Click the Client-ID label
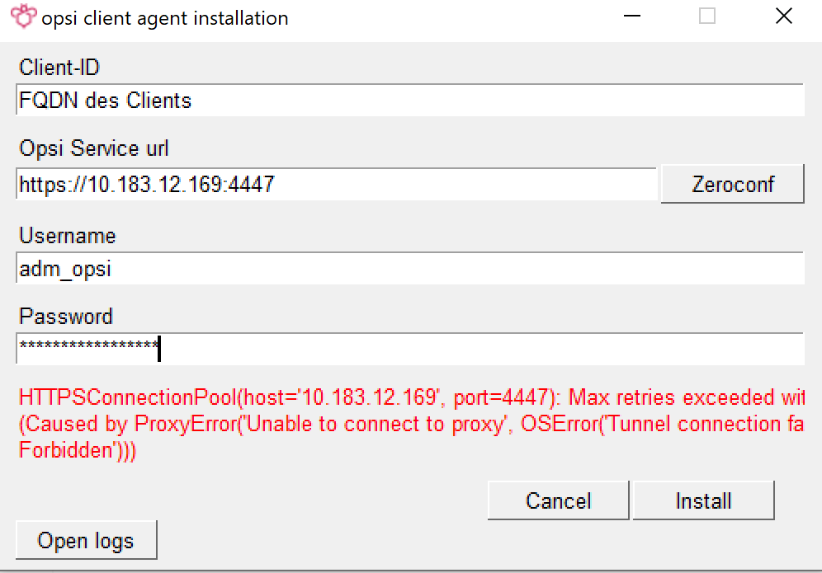 pos(59,68)
